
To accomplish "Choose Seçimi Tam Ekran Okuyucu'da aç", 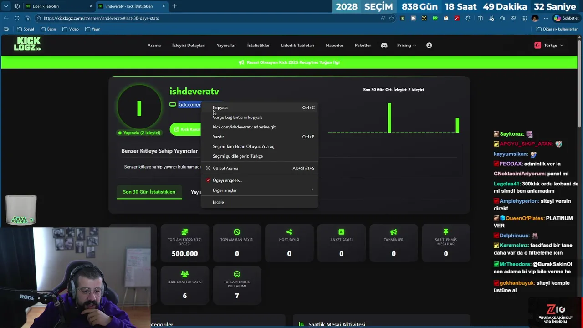I will pyautogui.click(x=260, y=146).
